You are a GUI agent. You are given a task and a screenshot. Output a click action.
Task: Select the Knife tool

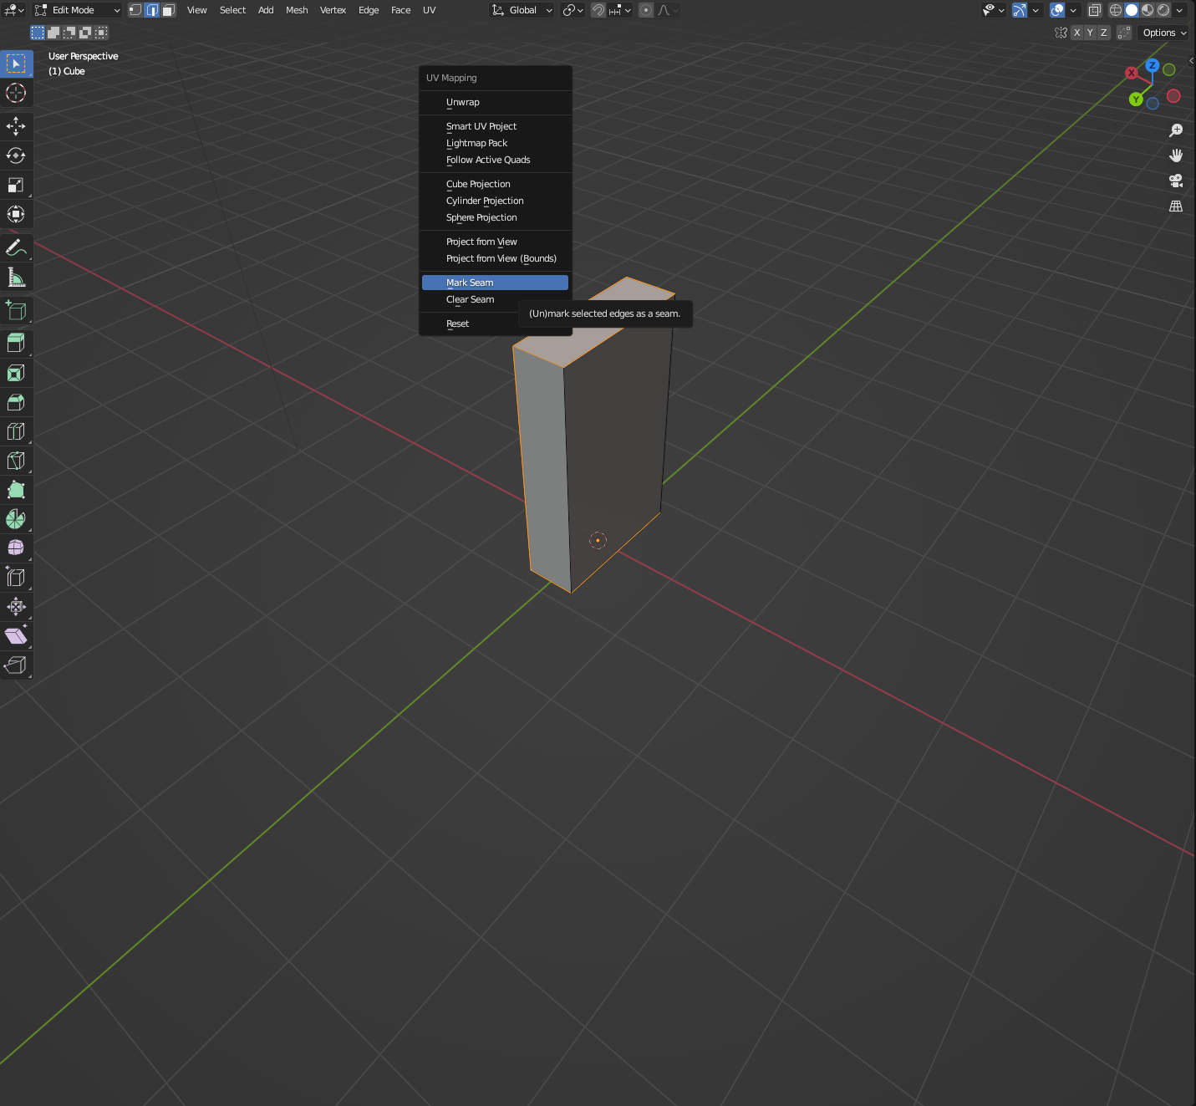tap(16, 461)
